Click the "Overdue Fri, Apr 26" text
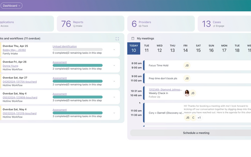Image resolution: width=251 pixels, height=157 pixels. (x=15, y=62)
